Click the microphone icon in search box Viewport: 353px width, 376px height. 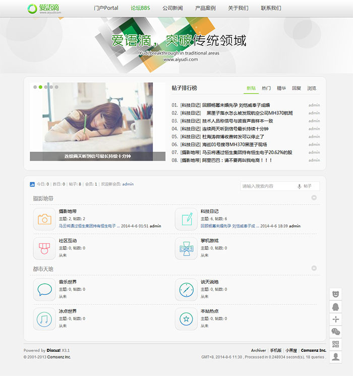click(x=299, y=186)
